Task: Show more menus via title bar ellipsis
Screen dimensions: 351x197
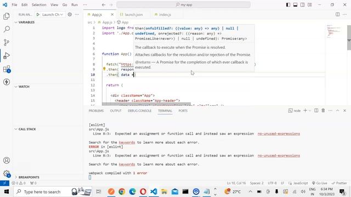Action: [85, 5]
